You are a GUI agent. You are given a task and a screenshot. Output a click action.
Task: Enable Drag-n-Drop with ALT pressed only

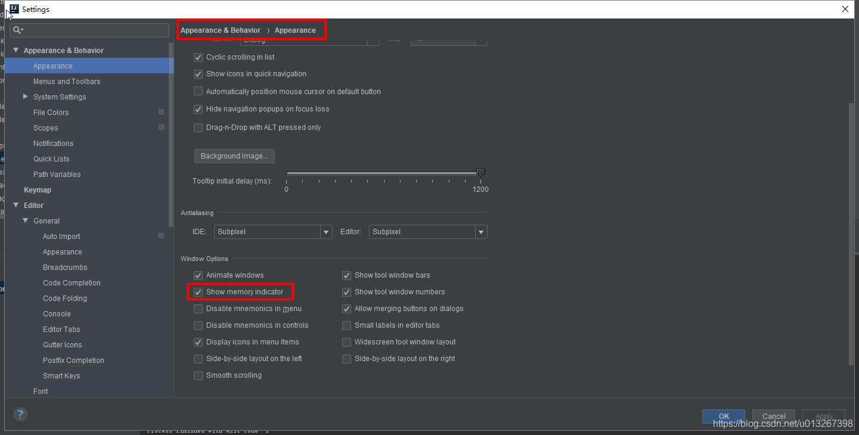tap(199, 128)
